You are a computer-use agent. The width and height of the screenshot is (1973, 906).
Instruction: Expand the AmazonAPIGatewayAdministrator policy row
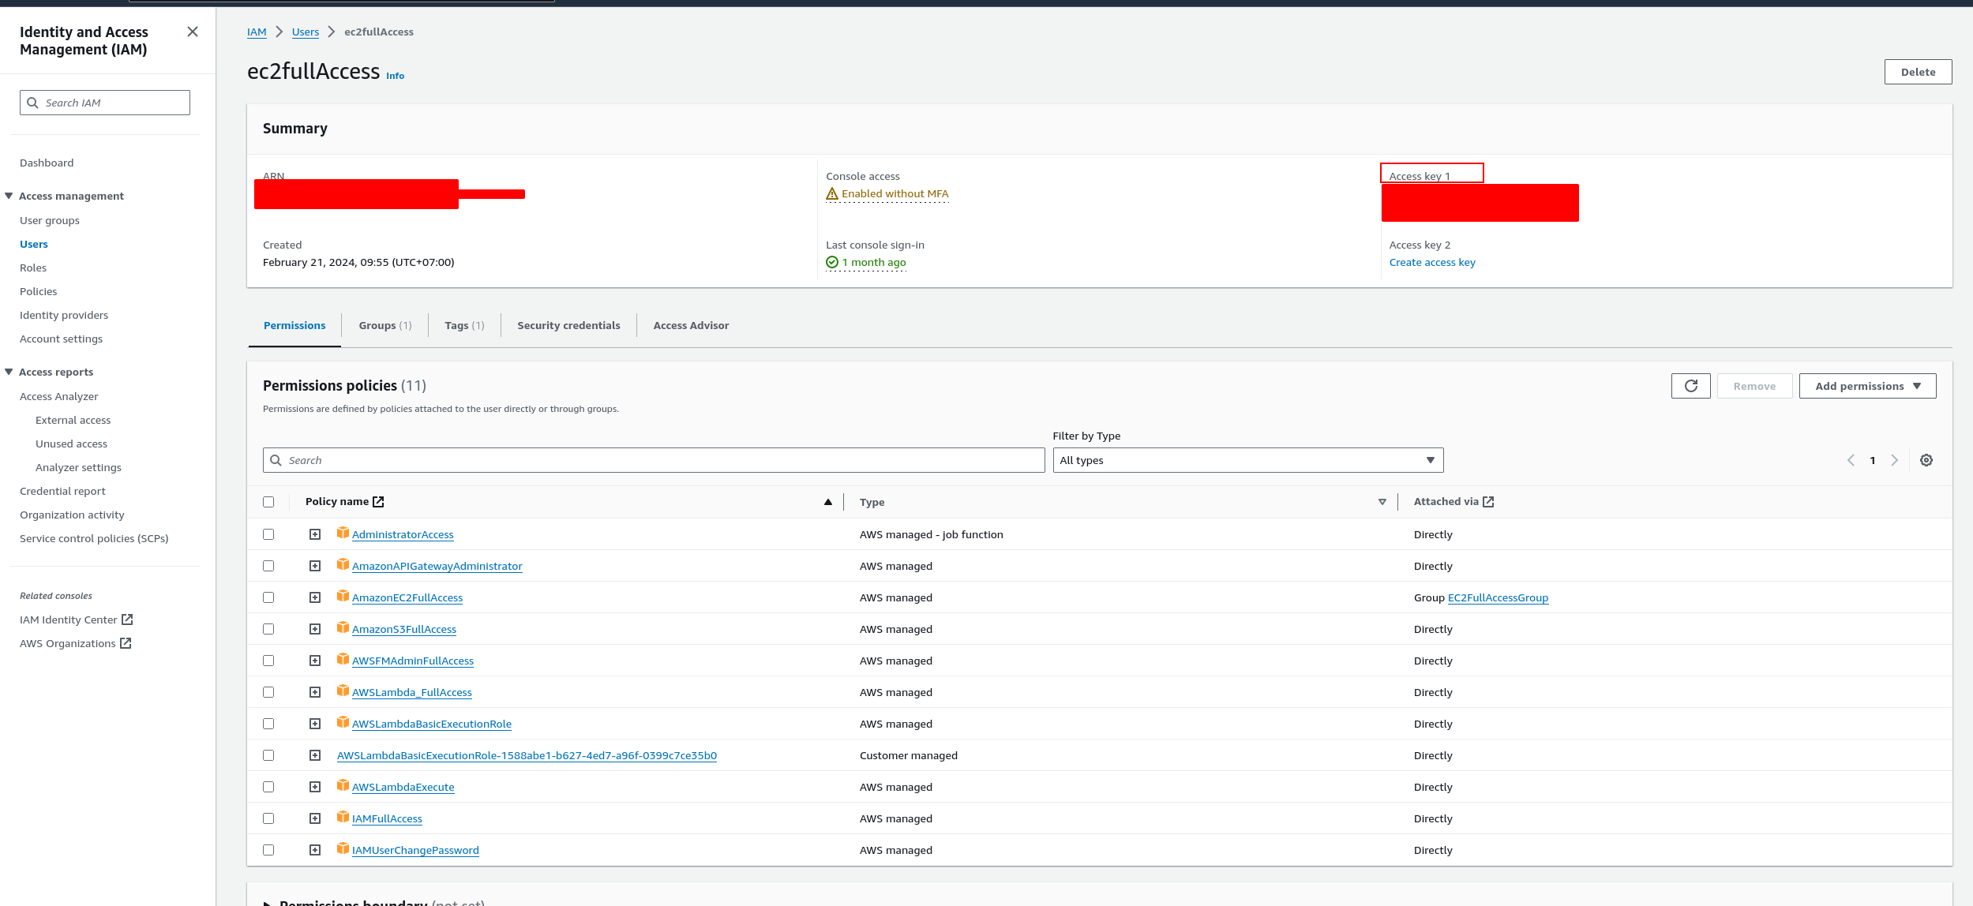pos(315,566)
